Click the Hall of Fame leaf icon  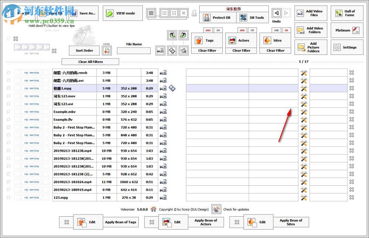click(338, 13)
